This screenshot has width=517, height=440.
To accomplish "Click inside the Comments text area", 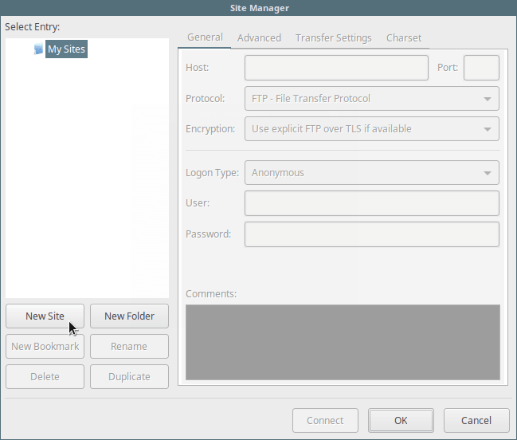I will tap(343, 342).
